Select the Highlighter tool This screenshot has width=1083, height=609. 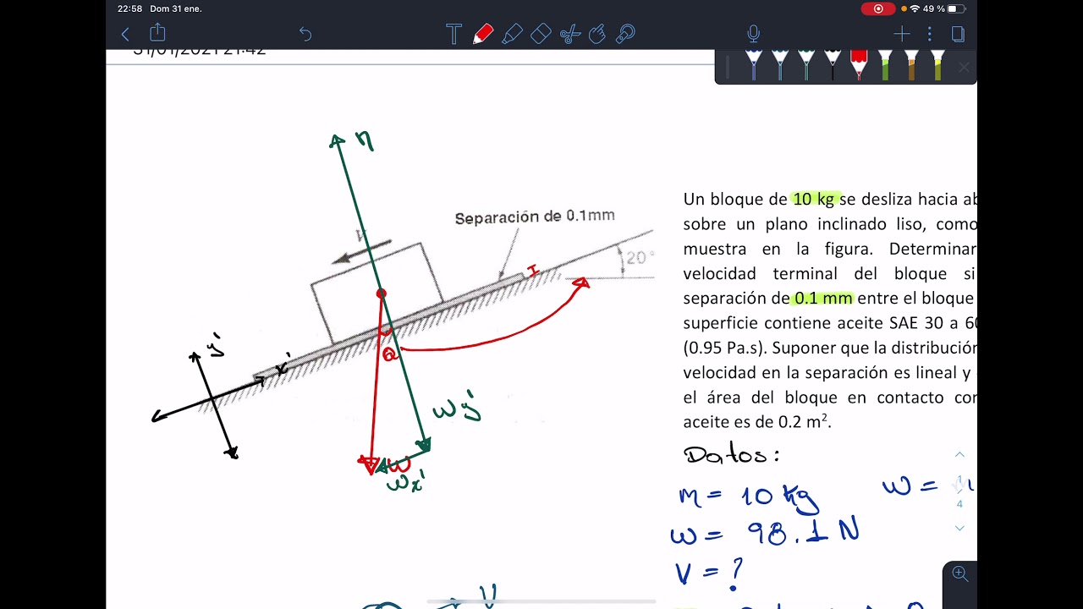(x=512, y=34)
